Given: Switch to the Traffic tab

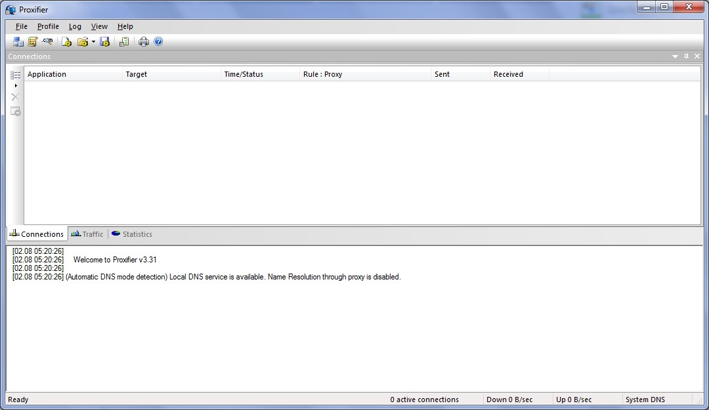Looking at the screenshot, I should (87, 234).
